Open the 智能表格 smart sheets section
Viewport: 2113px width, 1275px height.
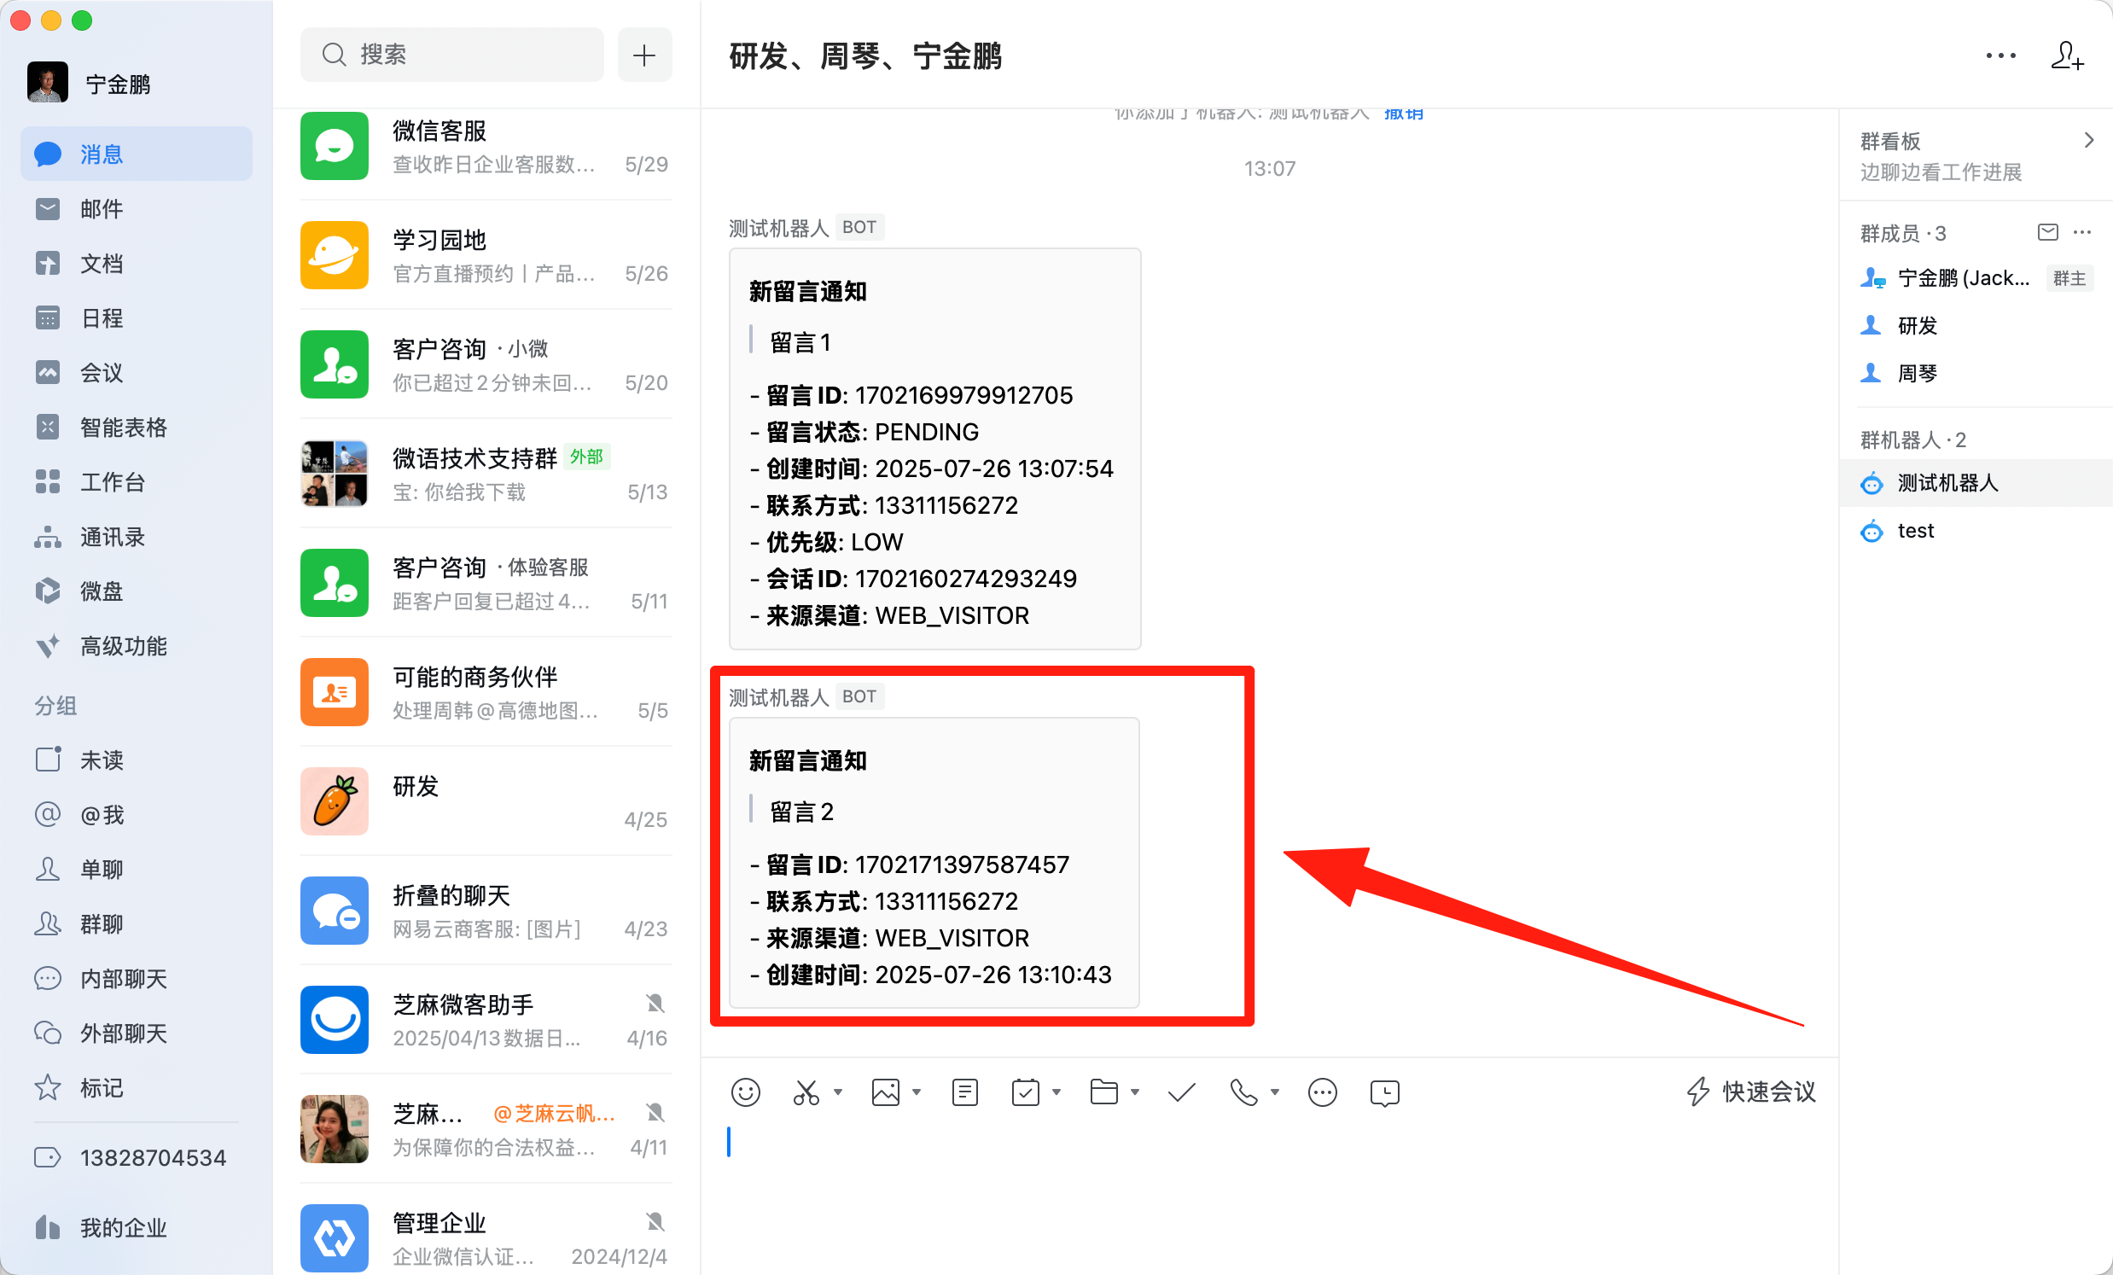pos(137,427)
